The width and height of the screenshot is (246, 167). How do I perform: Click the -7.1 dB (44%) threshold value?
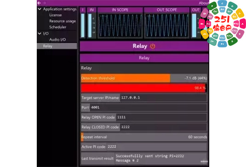click(195, 78)
